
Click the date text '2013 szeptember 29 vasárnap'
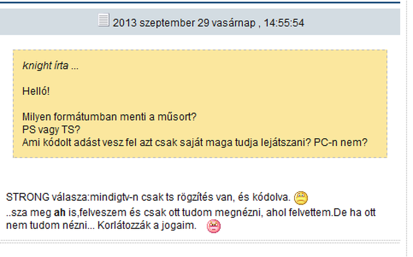coord(184,23)
